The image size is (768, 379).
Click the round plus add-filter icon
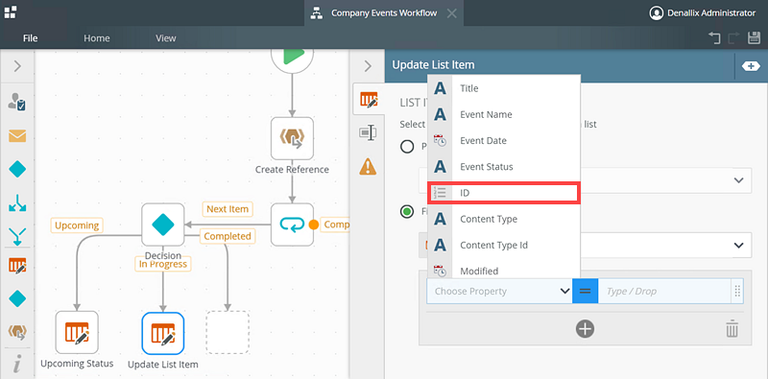585,328
